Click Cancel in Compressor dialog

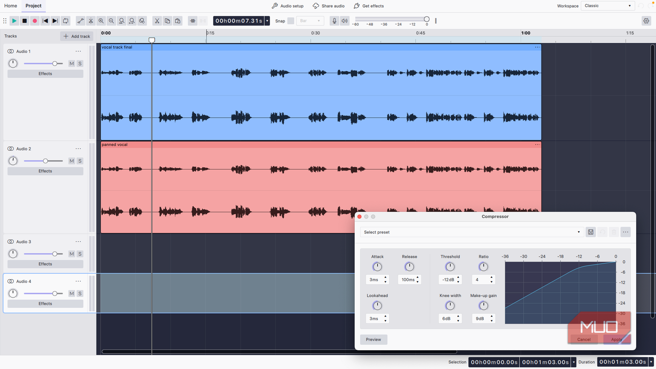pyautogui.click(x=584, y=340)
